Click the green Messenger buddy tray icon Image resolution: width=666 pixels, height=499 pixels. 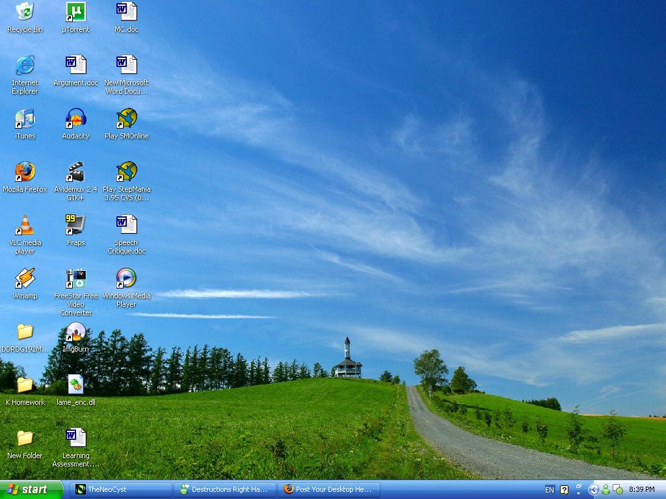point(606,490)
